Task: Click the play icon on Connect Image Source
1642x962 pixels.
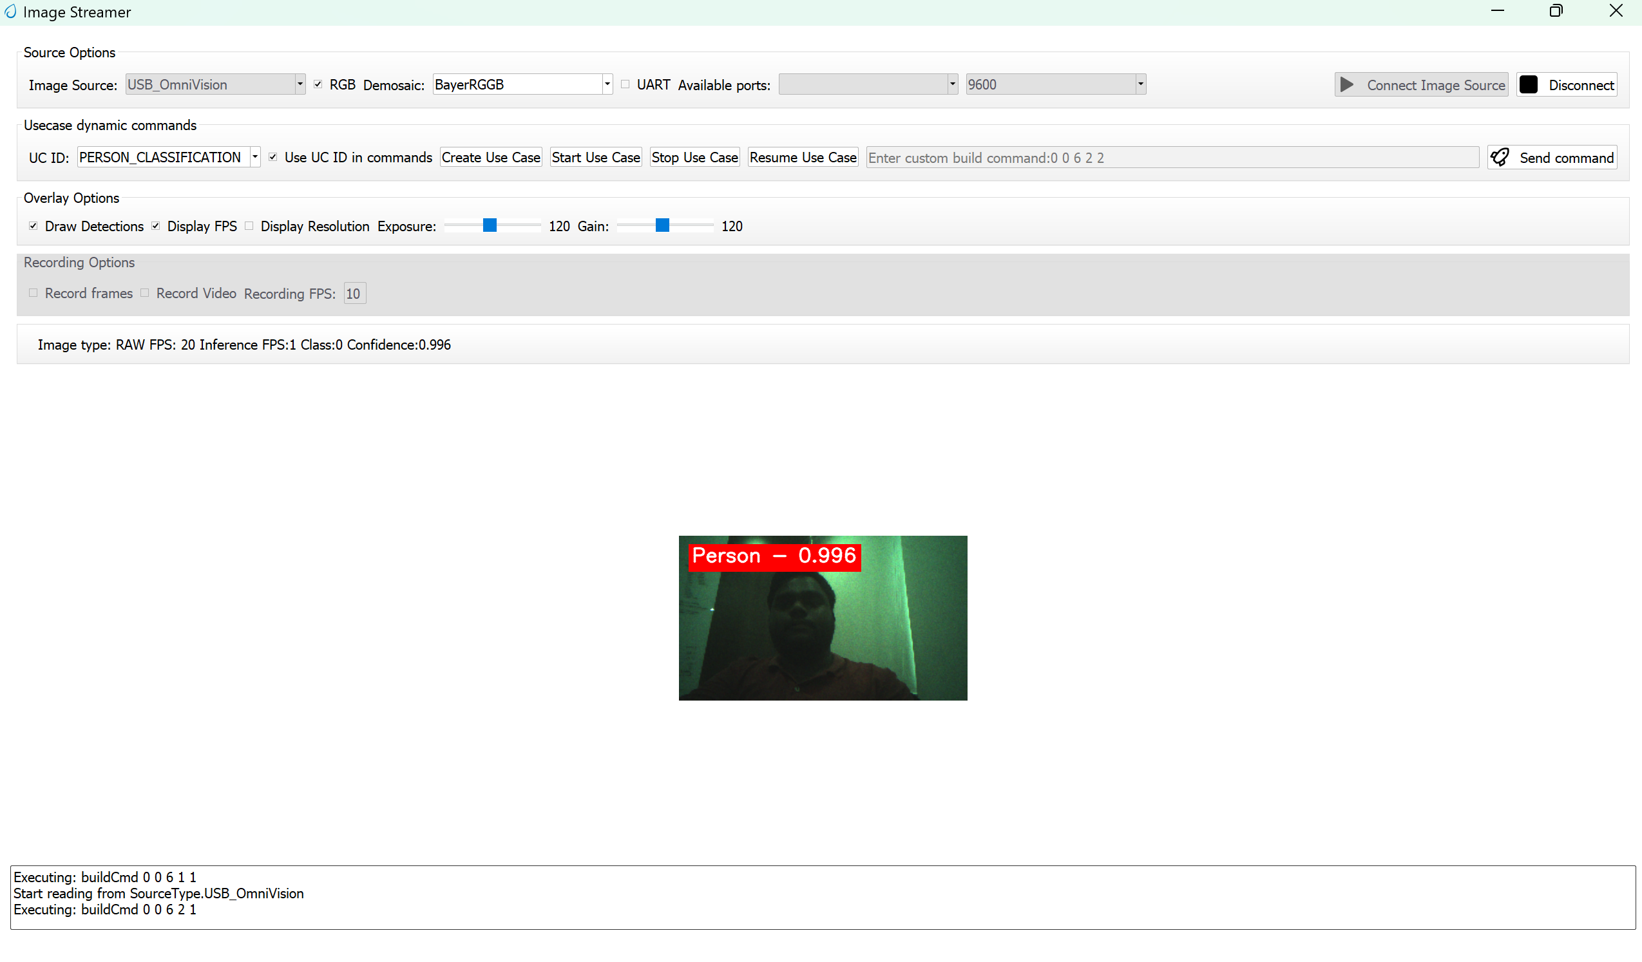Action: point(1348,84)
